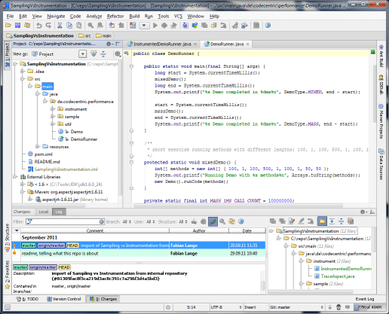Screen dimensions: 389x314
Task: Click the Copy toolbar icon
Action: click(x=69, y=26)
